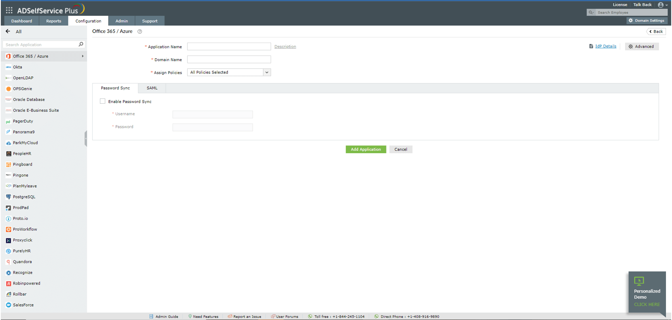
Task: Expand the Office 365 / Azure arrow
Action: click(x=83, y=56)
